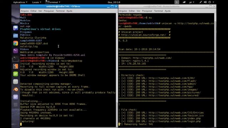Click the http://uniscan.sourceforge.net/ URL
The height and width of the screenshot is (128, 228).
tap(144, 35)
